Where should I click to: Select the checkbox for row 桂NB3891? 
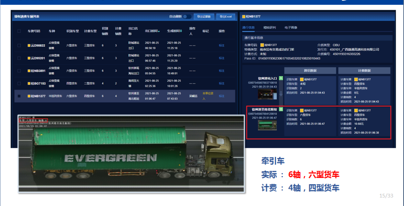19,71
